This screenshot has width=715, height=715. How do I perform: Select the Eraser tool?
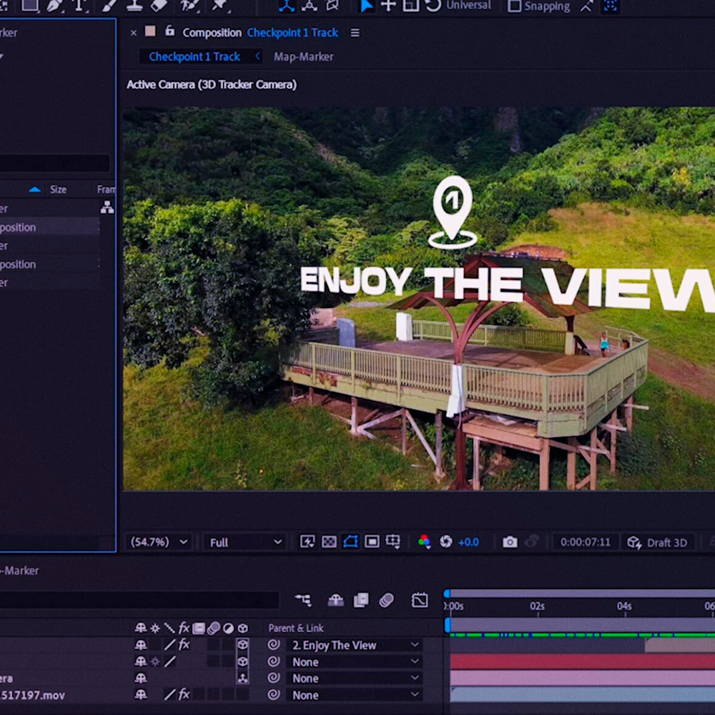tap(158, 5)
